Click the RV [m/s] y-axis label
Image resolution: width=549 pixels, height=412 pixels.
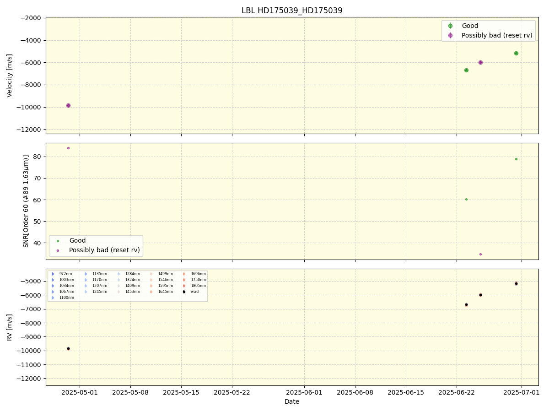coord(10,327)
